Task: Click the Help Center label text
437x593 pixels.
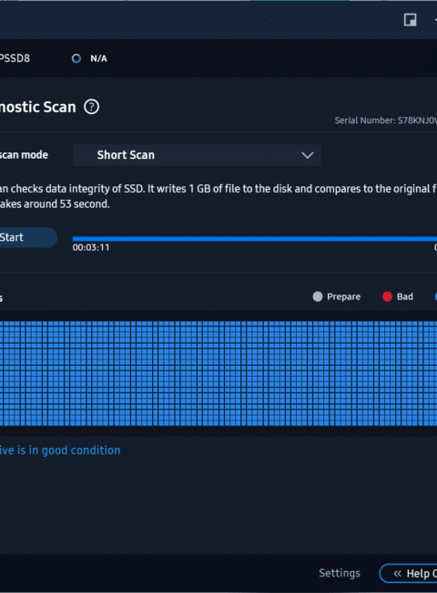Action: point(422,574)
